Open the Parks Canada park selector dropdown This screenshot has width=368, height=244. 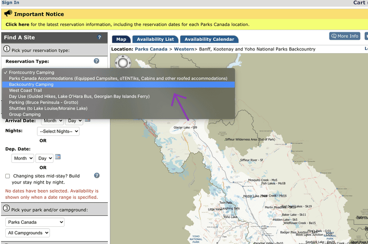pos(35,222)
